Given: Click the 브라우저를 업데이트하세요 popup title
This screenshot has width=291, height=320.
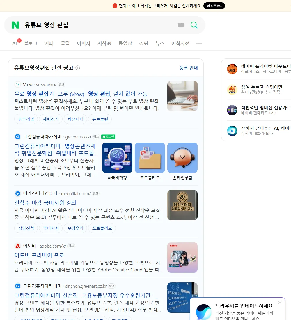Looking at the screenshot, I should [x=244, y=306].
